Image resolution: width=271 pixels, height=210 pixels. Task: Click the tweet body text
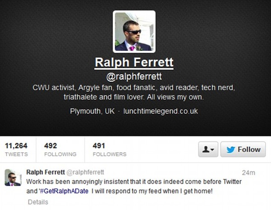coord(134,187)
